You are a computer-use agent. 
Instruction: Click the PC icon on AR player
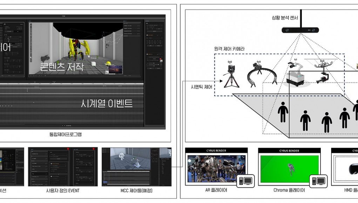tap(245, 180)
